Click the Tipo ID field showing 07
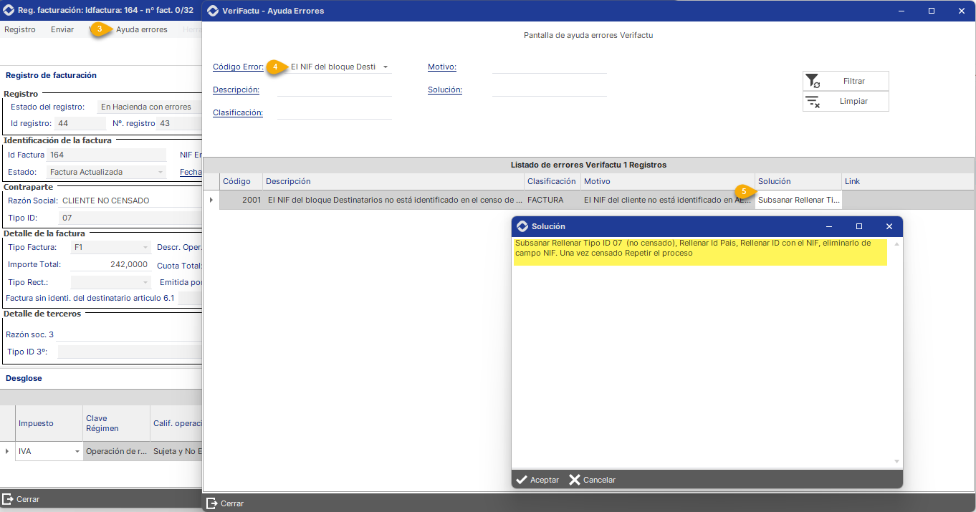Viewport: 976px width, 512px height. coord(131,218)
